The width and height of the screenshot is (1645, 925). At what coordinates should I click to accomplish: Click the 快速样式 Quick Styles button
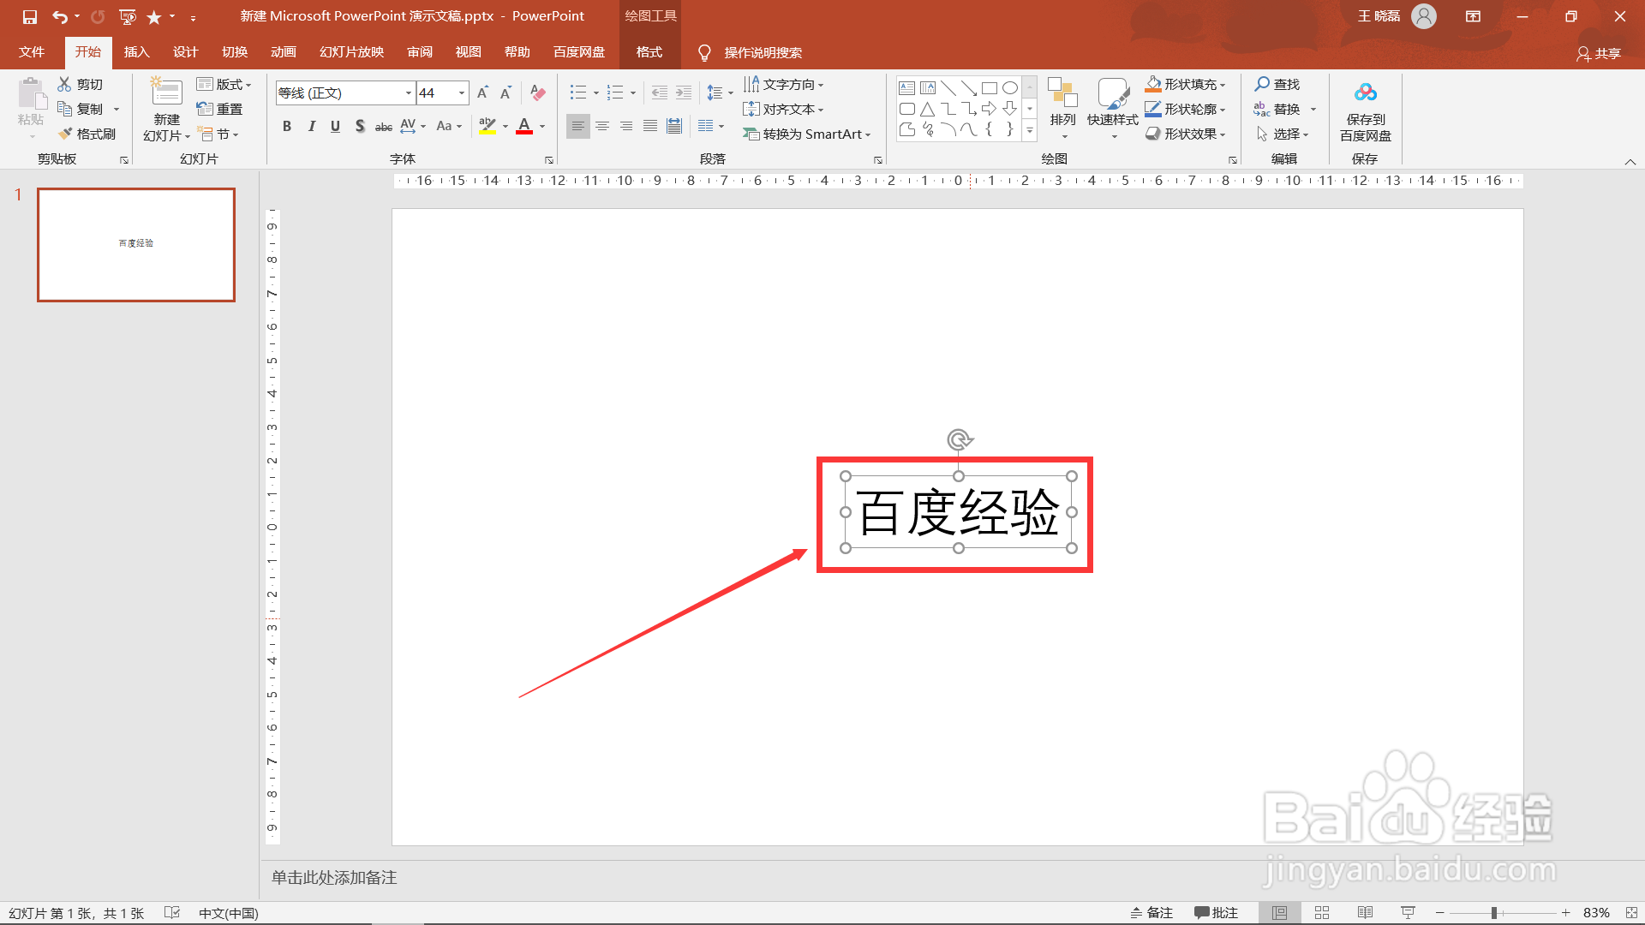click(x=1112, y=109)
